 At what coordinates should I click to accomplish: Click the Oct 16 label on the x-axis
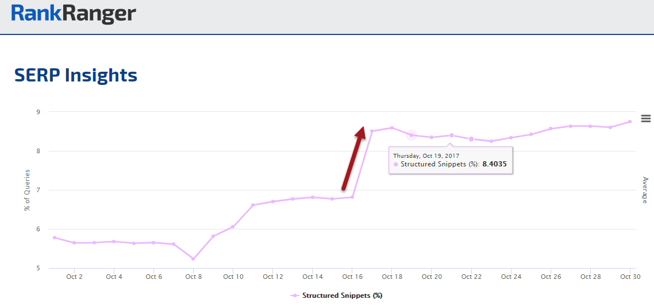(352, 277)
